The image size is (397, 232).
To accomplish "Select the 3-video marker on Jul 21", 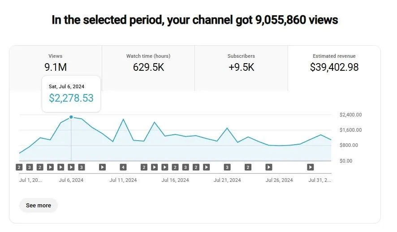I will pos(227,167).
